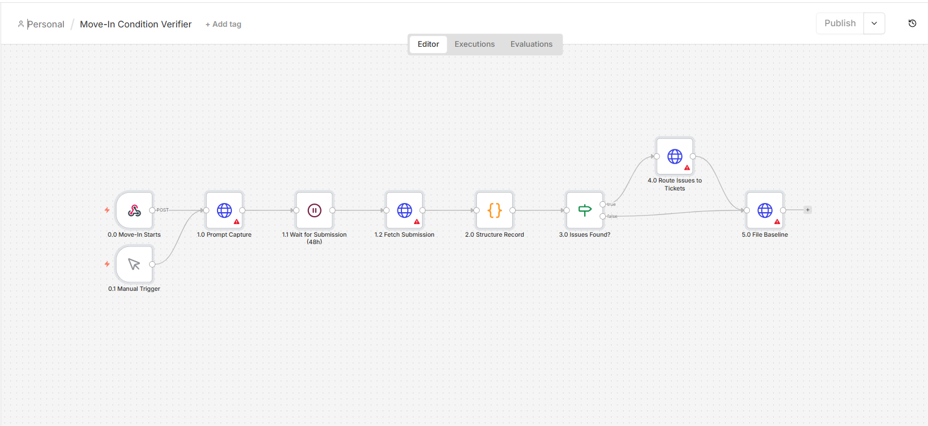Click the false output of Issues Found?
The height and width of the screenshot is (426, 928).
coord(603,216)
